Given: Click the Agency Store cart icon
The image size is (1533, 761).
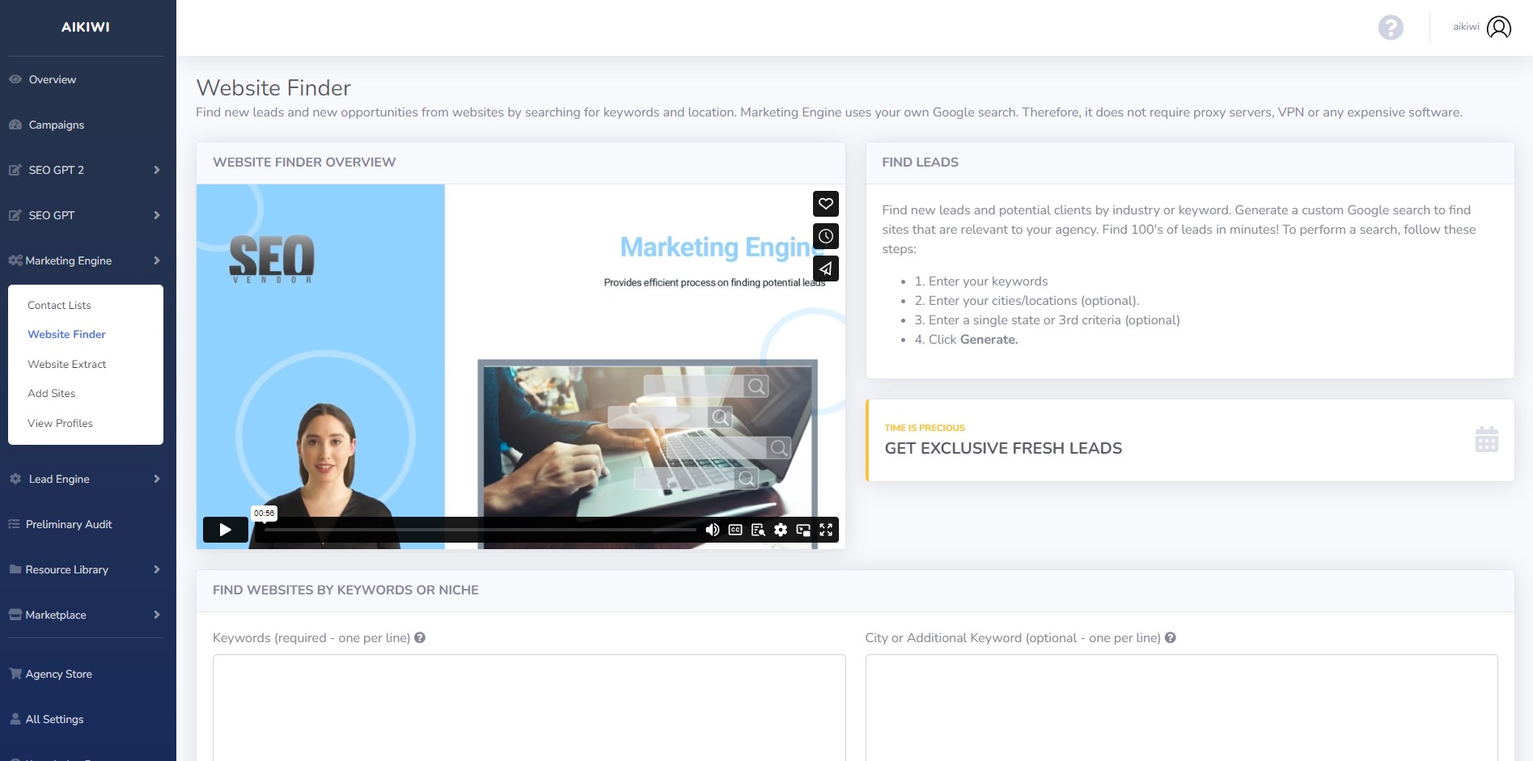Looking at the screenshot, I should tap(15, 674).
